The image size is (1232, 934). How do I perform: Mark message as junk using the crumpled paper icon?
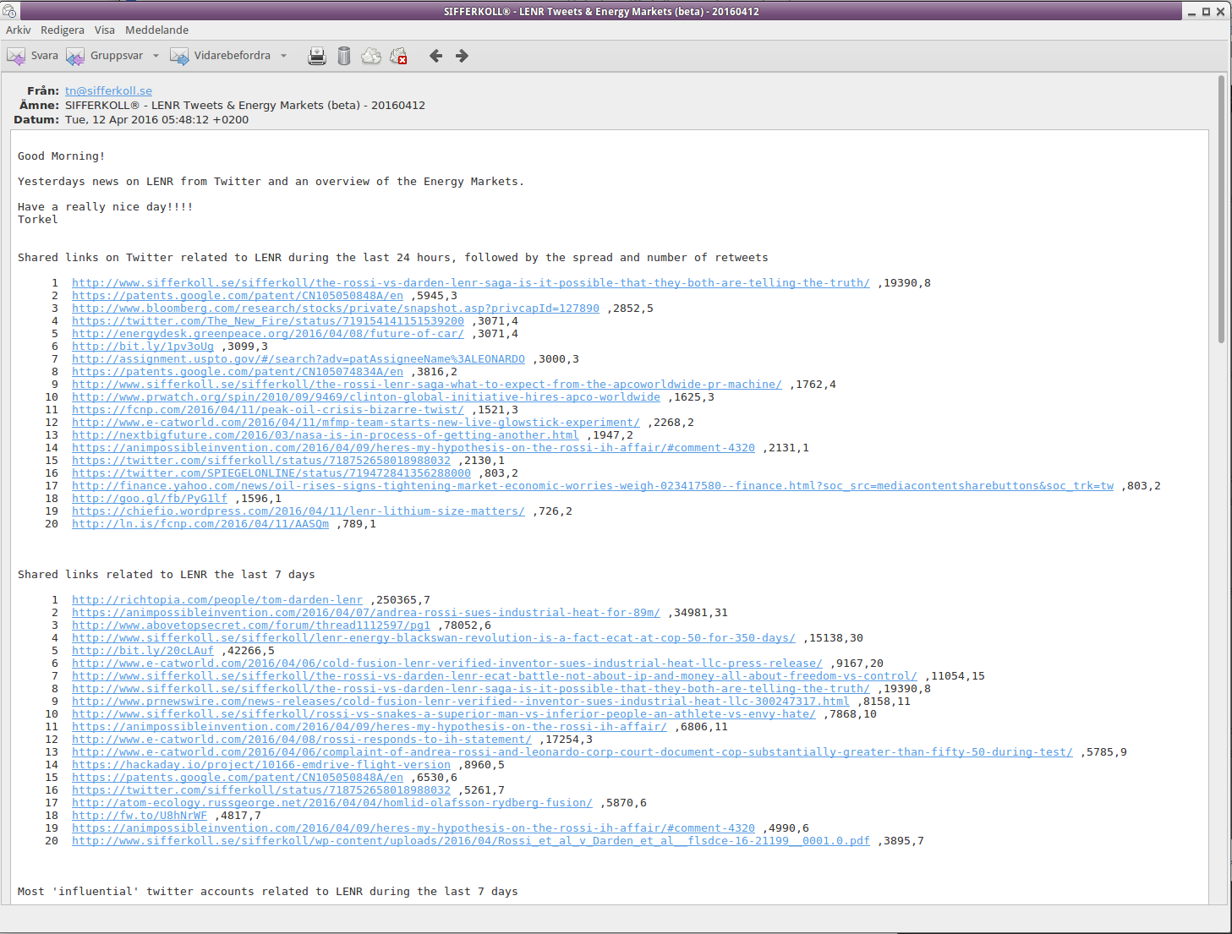pyautogui.click(x=371, y=56)
